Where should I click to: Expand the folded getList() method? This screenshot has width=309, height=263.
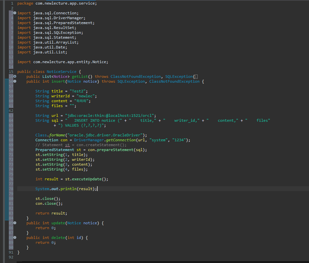pyautogui.click(x=15, y=76)
